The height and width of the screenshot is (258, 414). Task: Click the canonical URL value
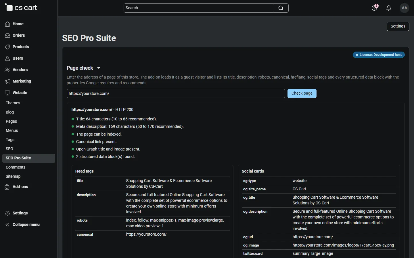146,234
